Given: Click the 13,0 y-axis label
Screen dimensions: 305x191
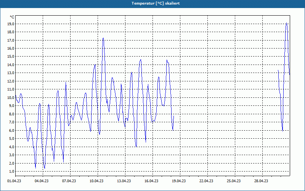Looking at the screenshot, I should [11, 73].
